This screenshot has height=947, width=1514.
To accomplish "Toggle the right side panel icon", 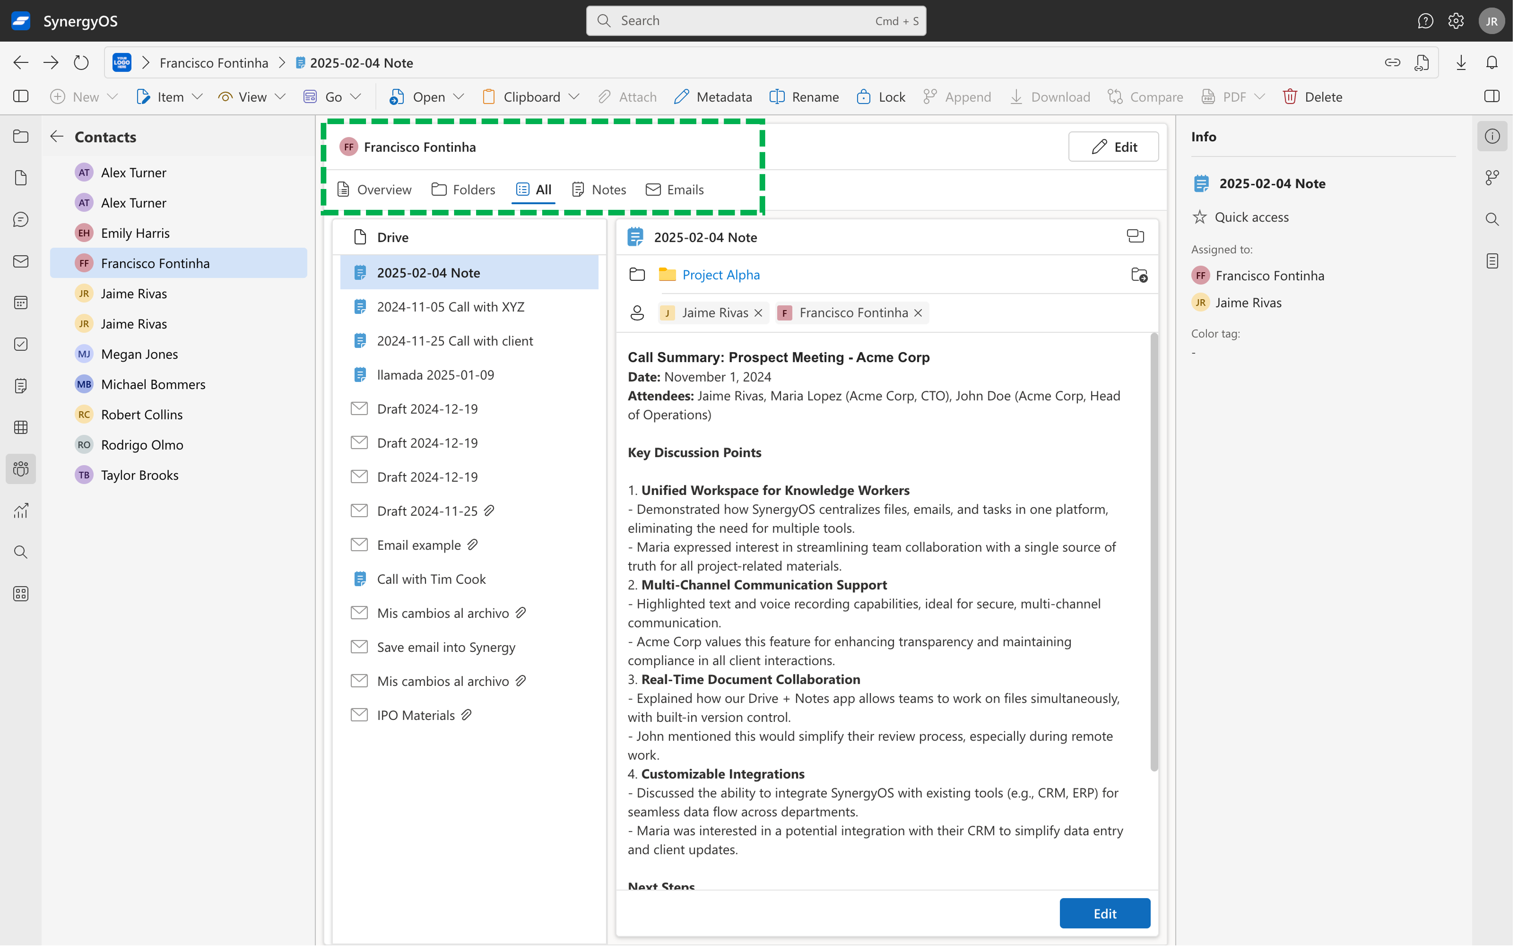I will [1492, 97].
